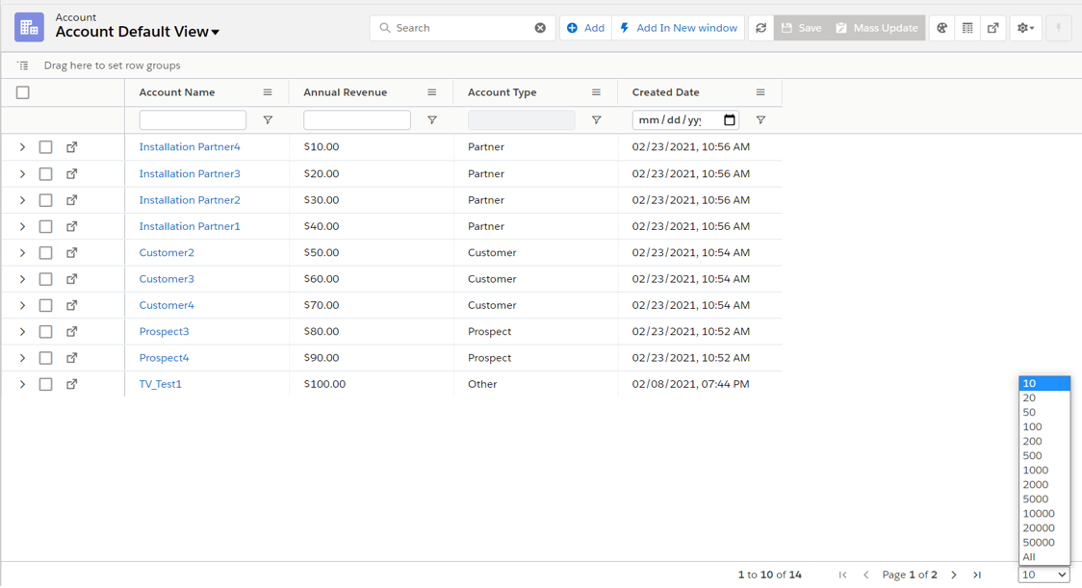
Task: Go to the last page arrow
Action: click(976, 575)
